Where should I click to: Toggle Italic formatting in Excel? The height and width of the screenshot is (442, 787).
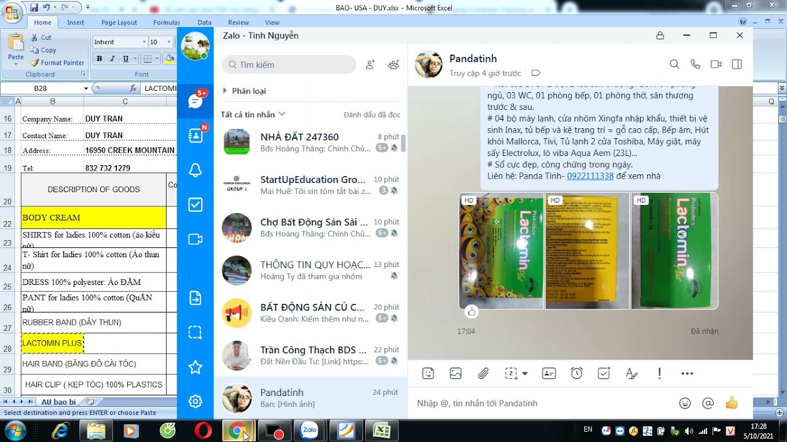coord(113,58)
